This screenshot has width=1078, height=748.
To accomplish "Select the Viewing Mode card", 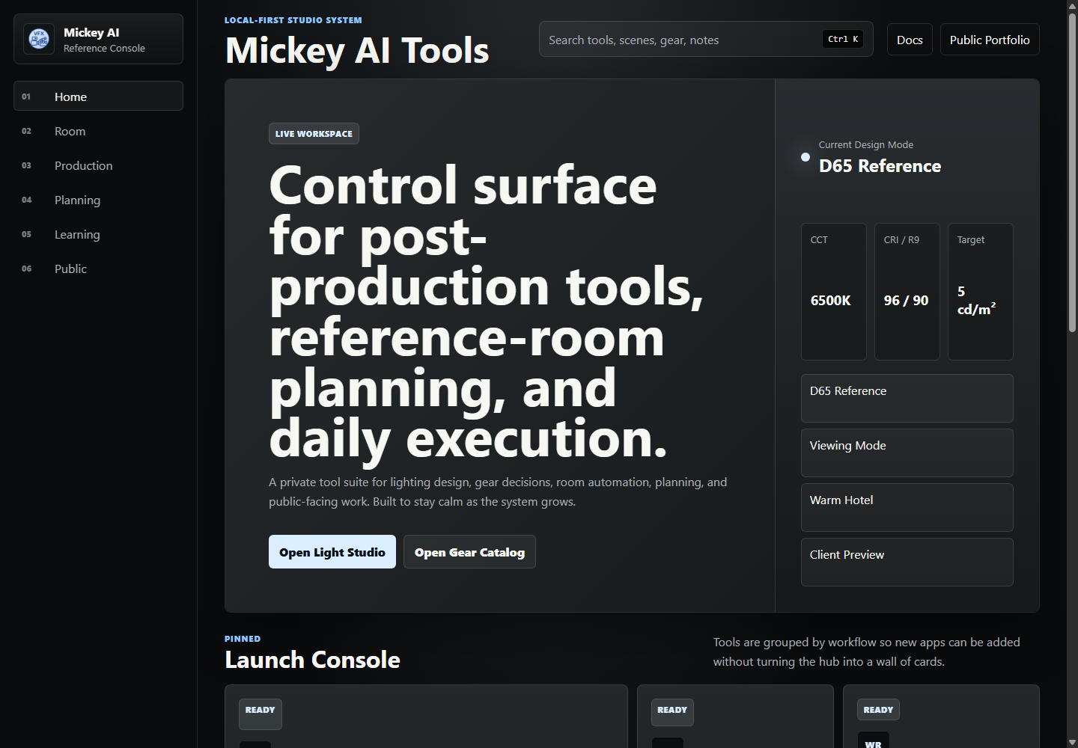I will click(x=907, y=453).
